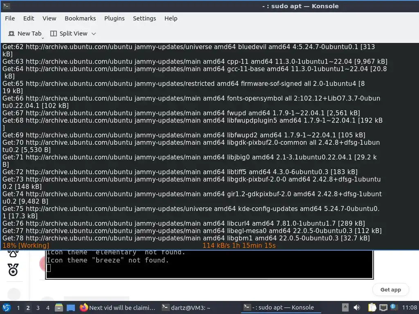Click the Get:74 gir1.2-gdkpixbuf-2.0 line
419x314 pixels.
[192, 197]
